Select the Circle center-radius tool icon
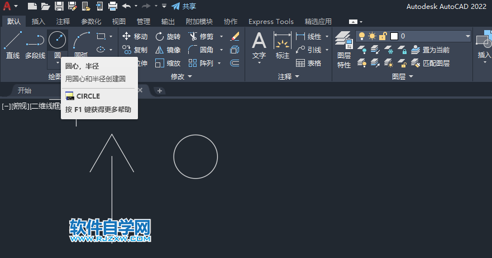Image resolution: width=492 pixels, height=258 pixels. tap(57, 40)
